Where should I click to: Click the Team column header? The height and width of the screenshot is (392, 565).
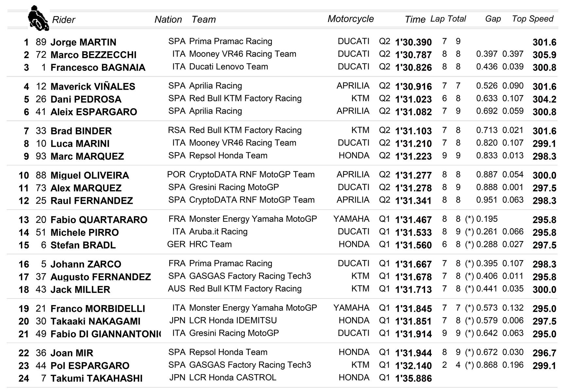pos(203,20)
